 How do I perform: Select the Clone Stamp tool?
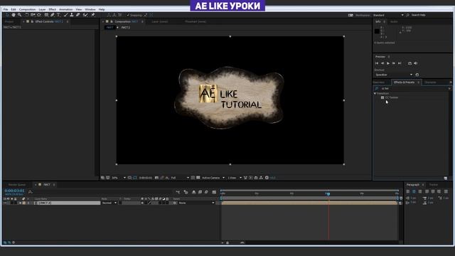coord(72,15)
